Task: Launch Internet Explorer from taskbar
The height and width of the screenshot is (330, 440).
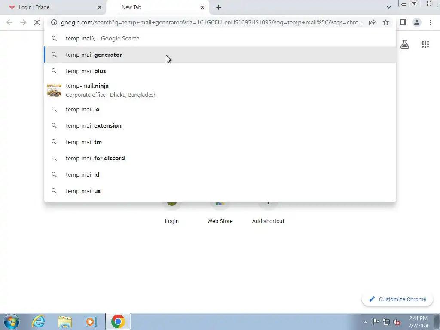Action: pos(38,321)
